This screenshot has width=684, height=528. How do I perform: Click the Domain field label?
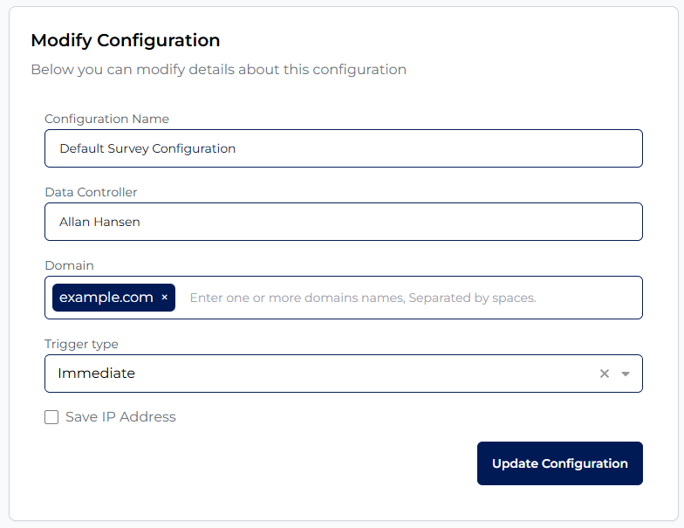point(69,265)
